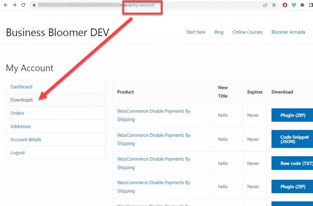Go forward with the browser forward arrow

pyautogui.click(x=14, y=5)
